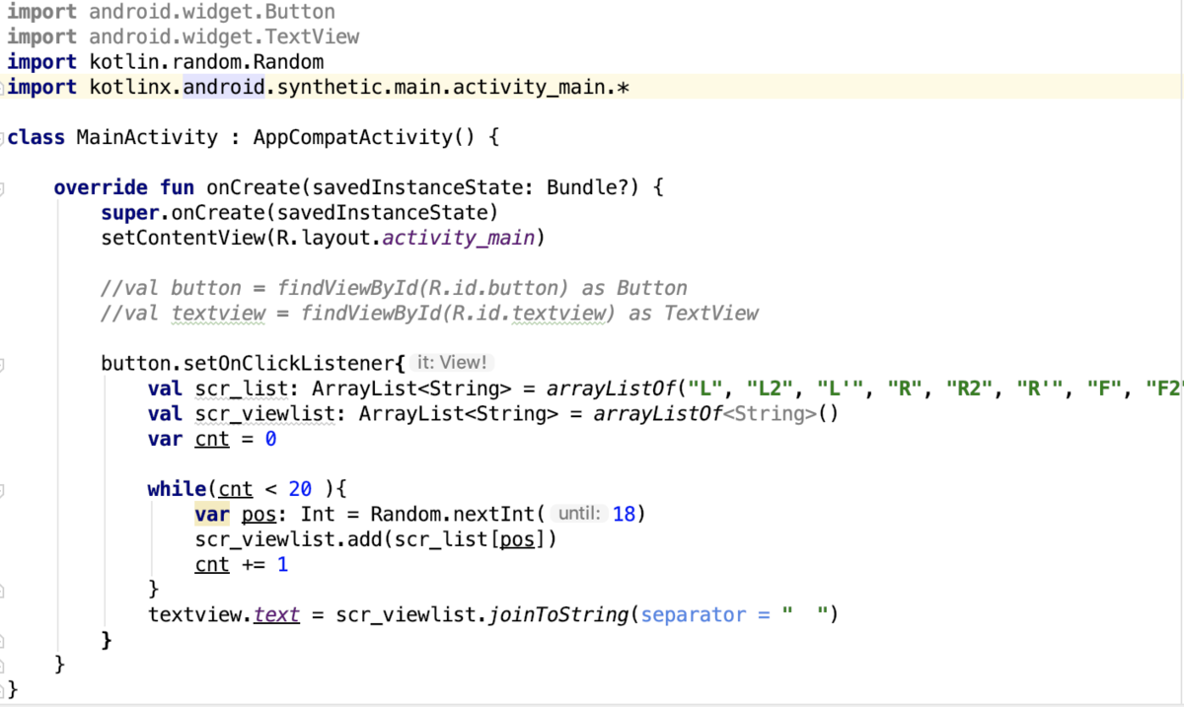Select the cnt variable declaration
Screen dimensions: 1184x707
[x=211, y=438]
